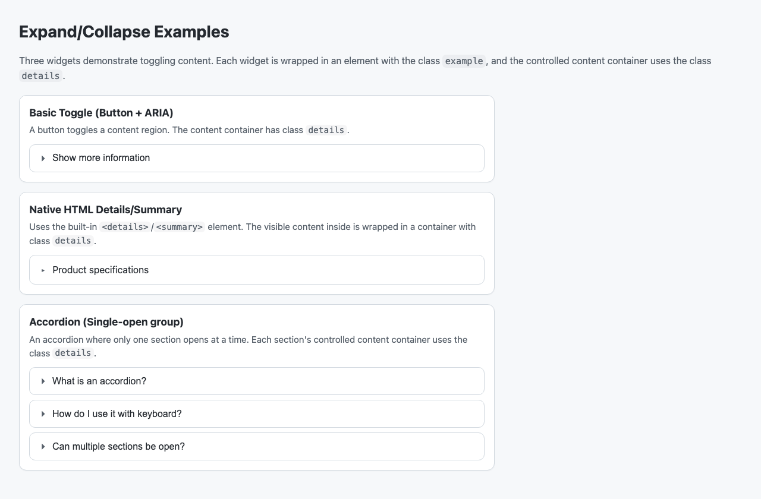Click the "<details>" code snippet

[x=125, y=226]
